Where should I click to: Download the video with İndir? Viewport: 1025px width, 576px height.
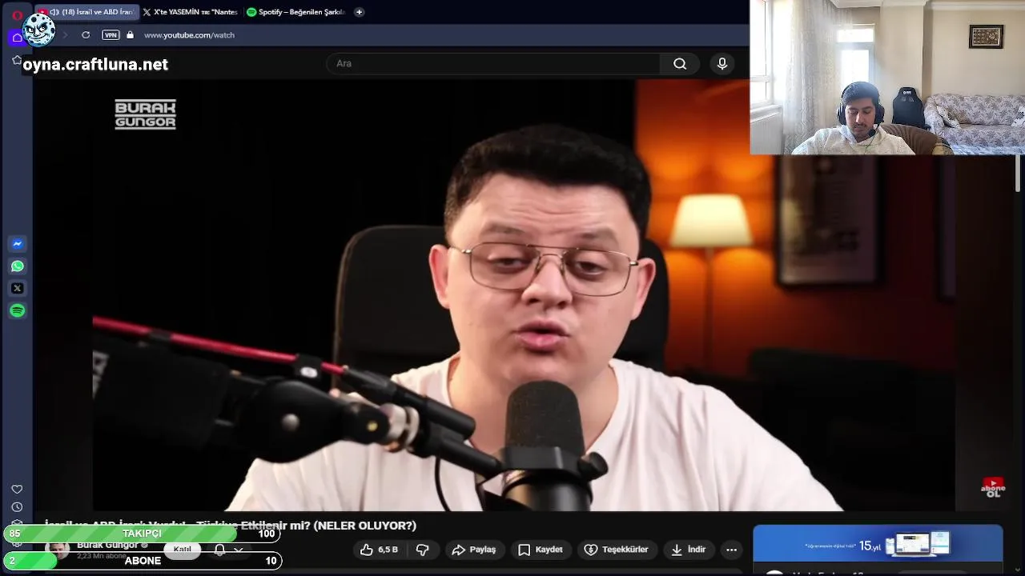point(689,550)
